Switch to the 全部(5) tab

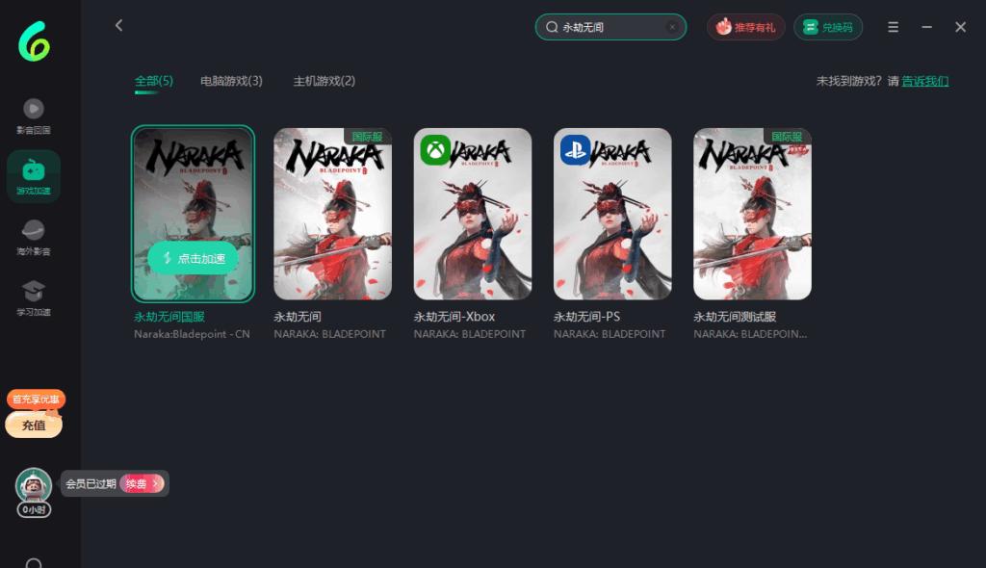153,81
